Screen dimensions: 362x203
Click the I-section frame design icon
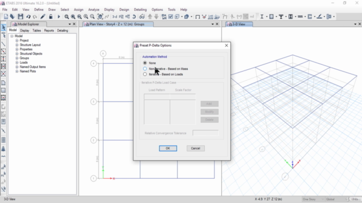[262, 16]
